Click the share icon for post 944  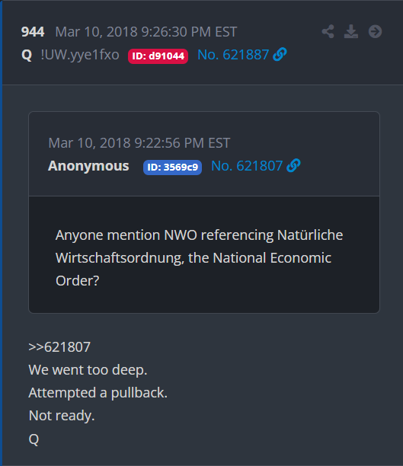328,31
